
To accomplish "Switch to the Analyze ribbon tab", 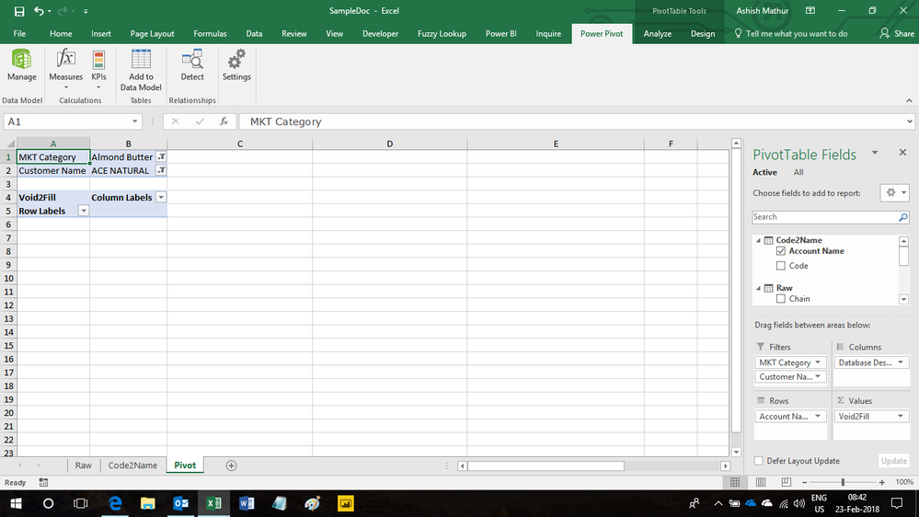I will (x=657, y=33).
